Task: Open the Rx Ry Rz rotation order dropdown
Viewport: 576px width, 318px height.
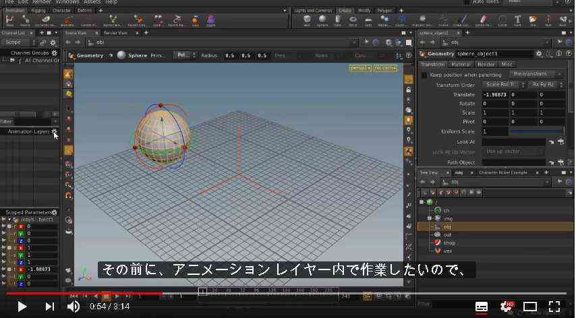Action: (x=546, y=84)
